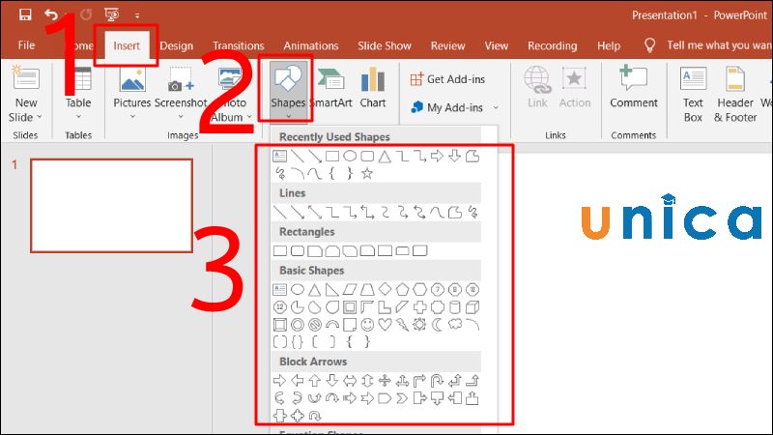
Task: Pick the star in Recently Used Shapes
Action: click(367, 174)
